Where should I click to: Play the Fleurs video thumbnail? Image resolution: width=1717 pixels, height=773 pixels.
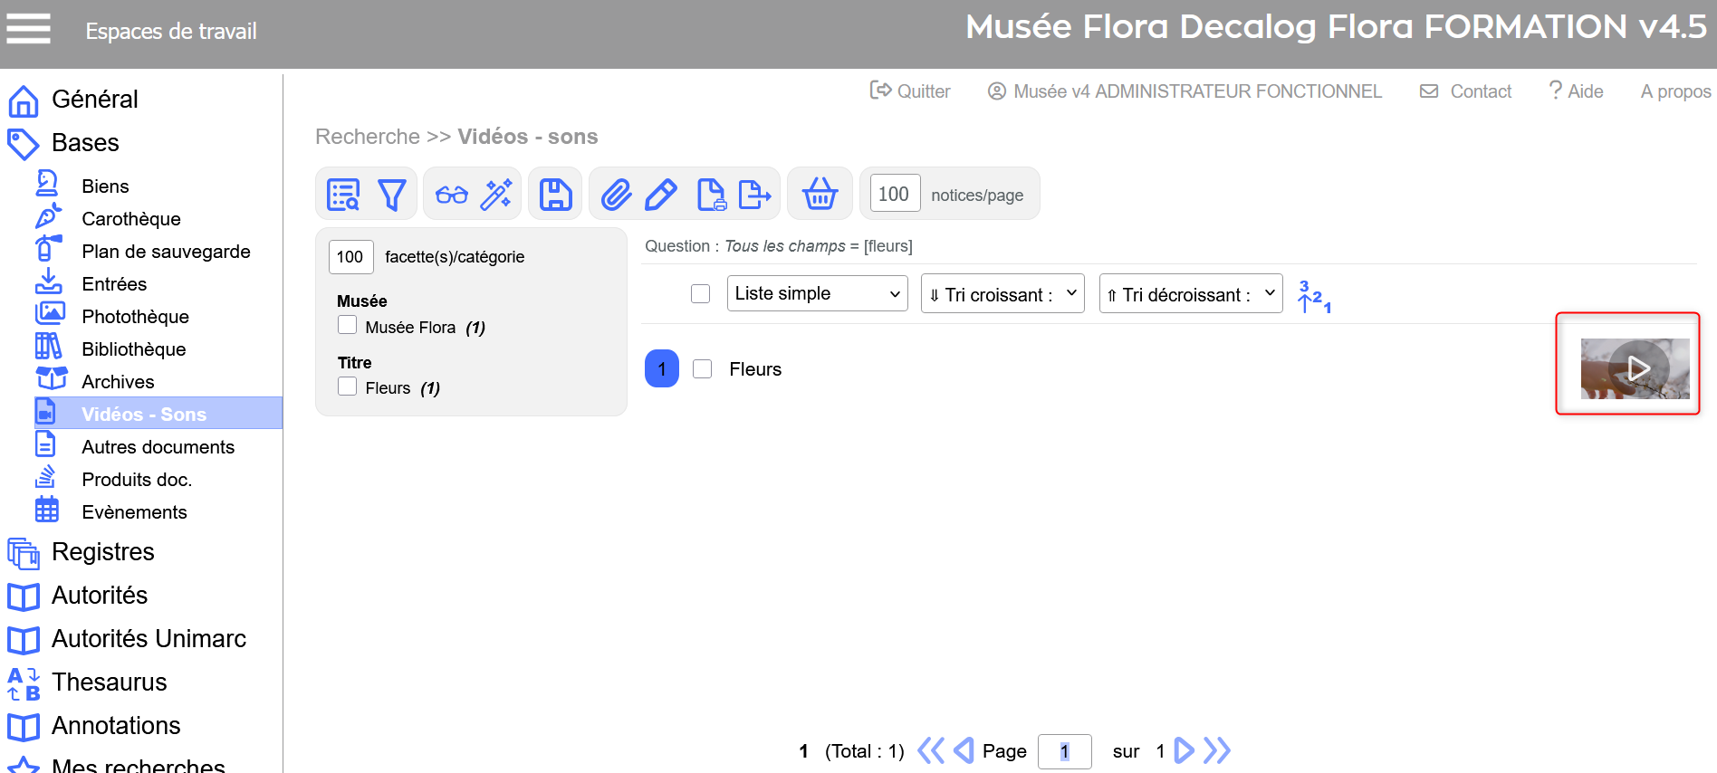click(1635, 368)
